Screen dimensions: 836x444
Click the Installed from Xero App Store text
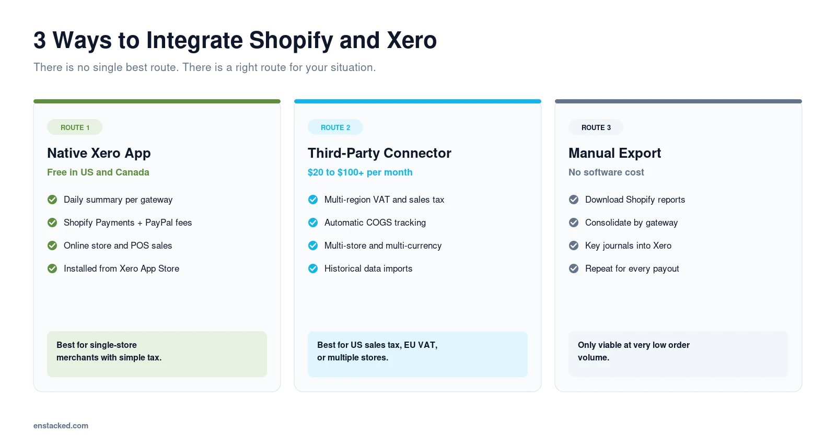(121, 268)
